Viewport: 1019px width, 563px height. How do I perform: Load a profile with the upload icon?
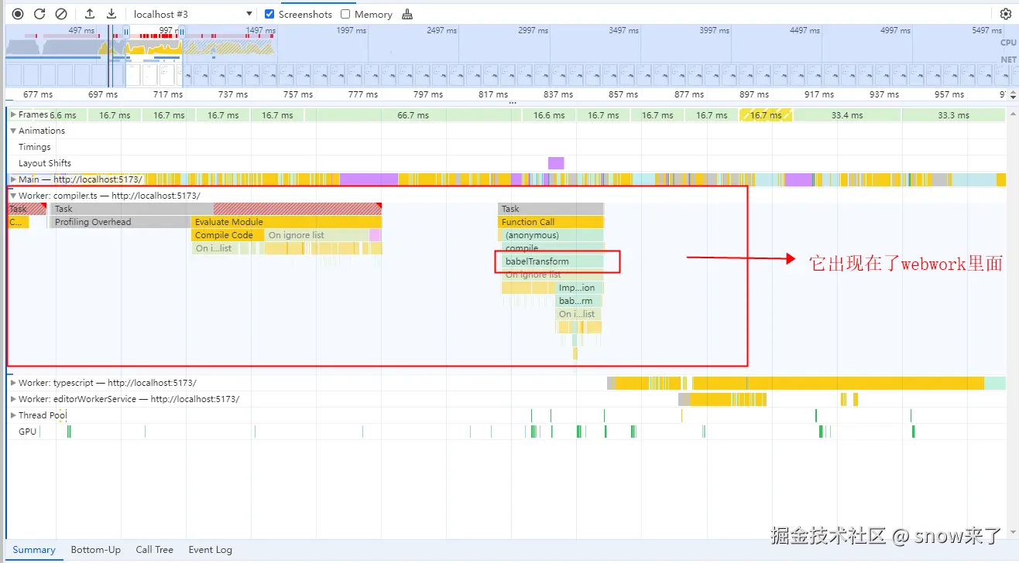pyautogui.click(x=90, y=14)
